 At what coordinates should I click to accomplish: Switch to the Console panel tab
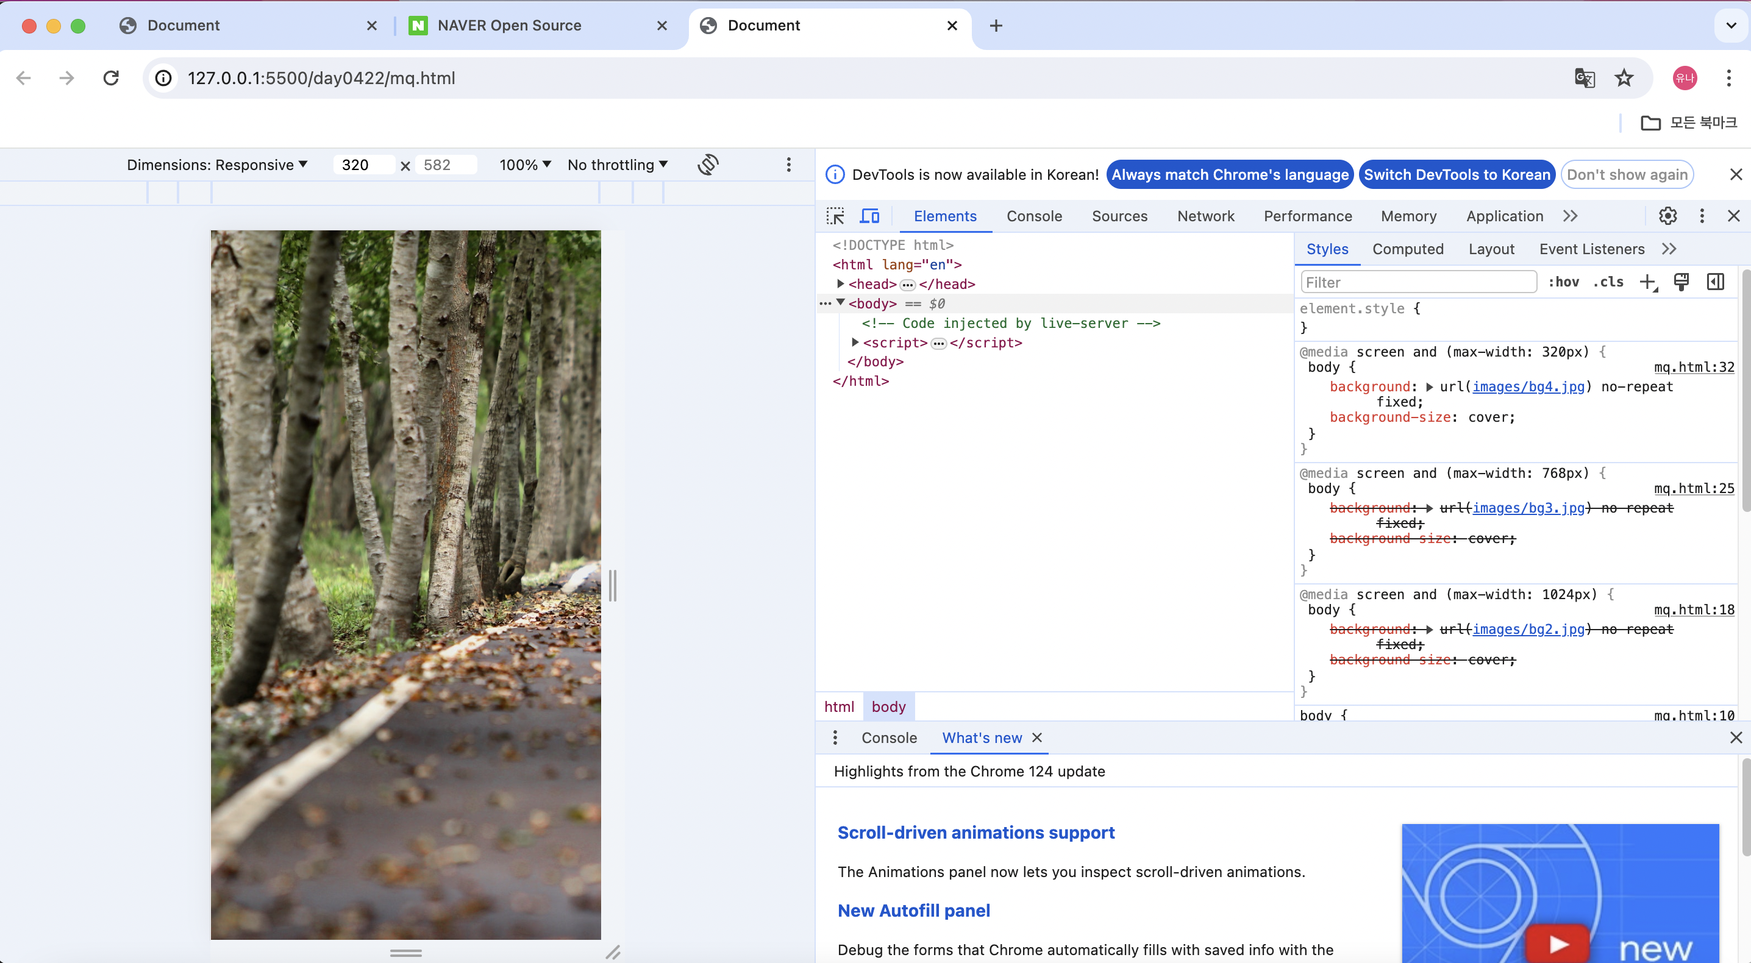(1034, 216)
